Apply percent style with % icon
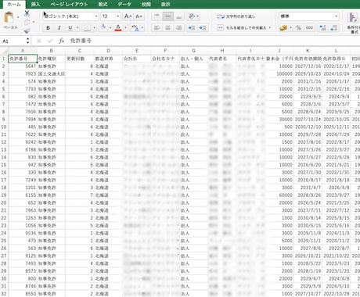This screenshot has width=360, height=297. 298,27
